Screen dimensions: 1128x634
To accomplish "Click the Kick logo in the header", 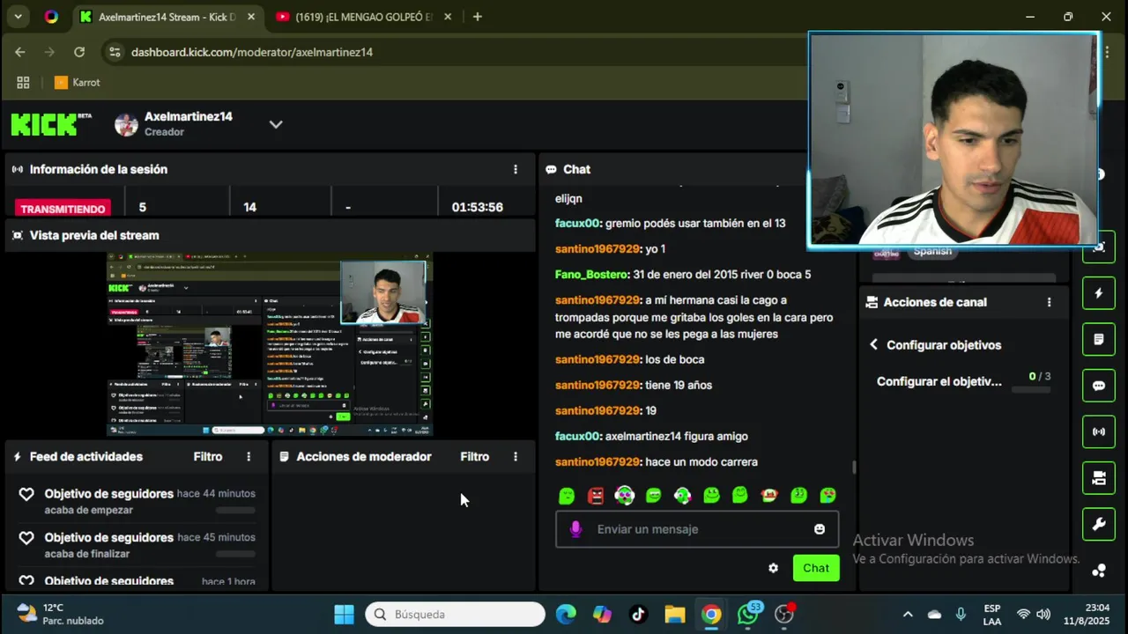I will (50, 124).
